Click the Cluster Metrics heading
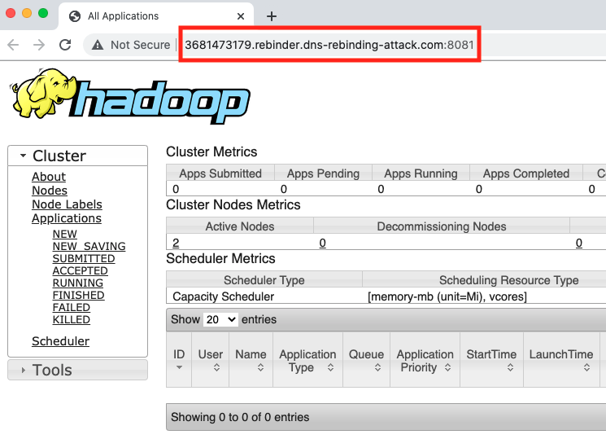 pos(211,151)
